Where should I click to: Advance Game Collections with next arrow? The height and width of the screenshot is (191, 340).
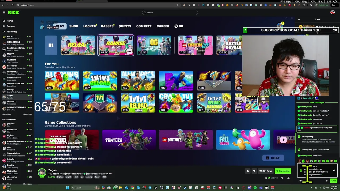point(283,140)
